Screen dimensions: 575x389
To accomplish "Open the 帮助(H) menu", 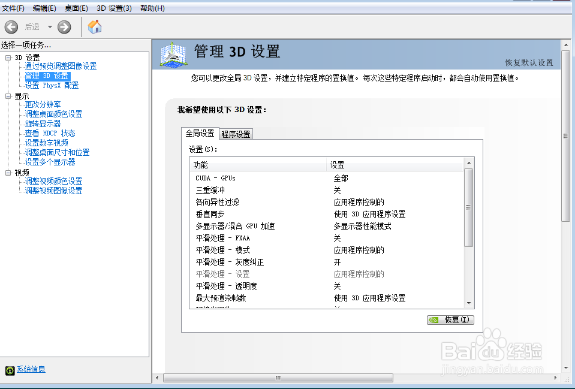I will (152, 8).
